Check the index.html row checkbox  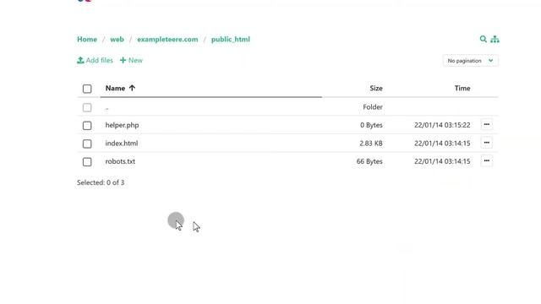(x=87, y=144)
